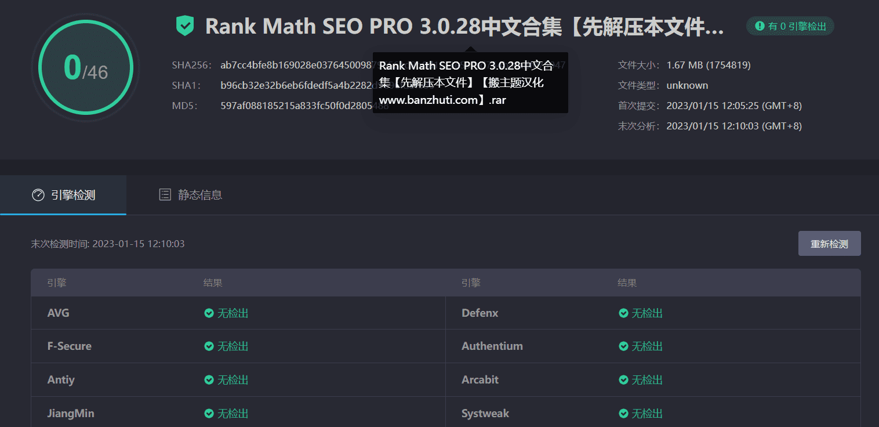This screenshot has width=879, height=427.
Task: Click the JiangMin engine name
Action: 71,414
